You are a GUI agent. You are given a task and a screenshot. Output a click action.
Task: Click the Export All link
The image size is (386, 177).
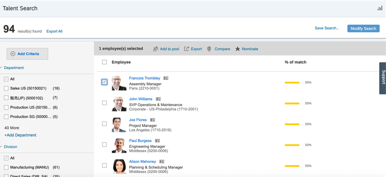coord(54,31)
